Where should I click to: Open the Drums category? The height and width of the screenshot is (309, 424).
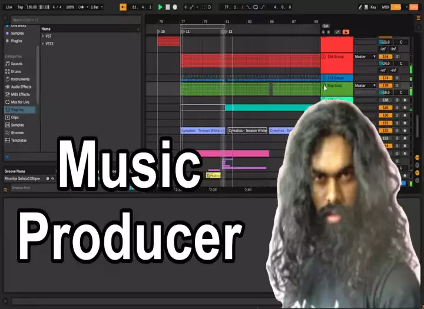coord(16,71)
